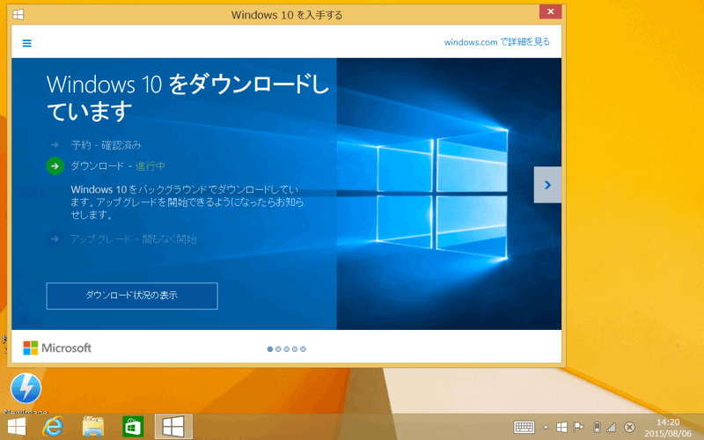Click the green download-in-progress arrow icon

point(55,165)
